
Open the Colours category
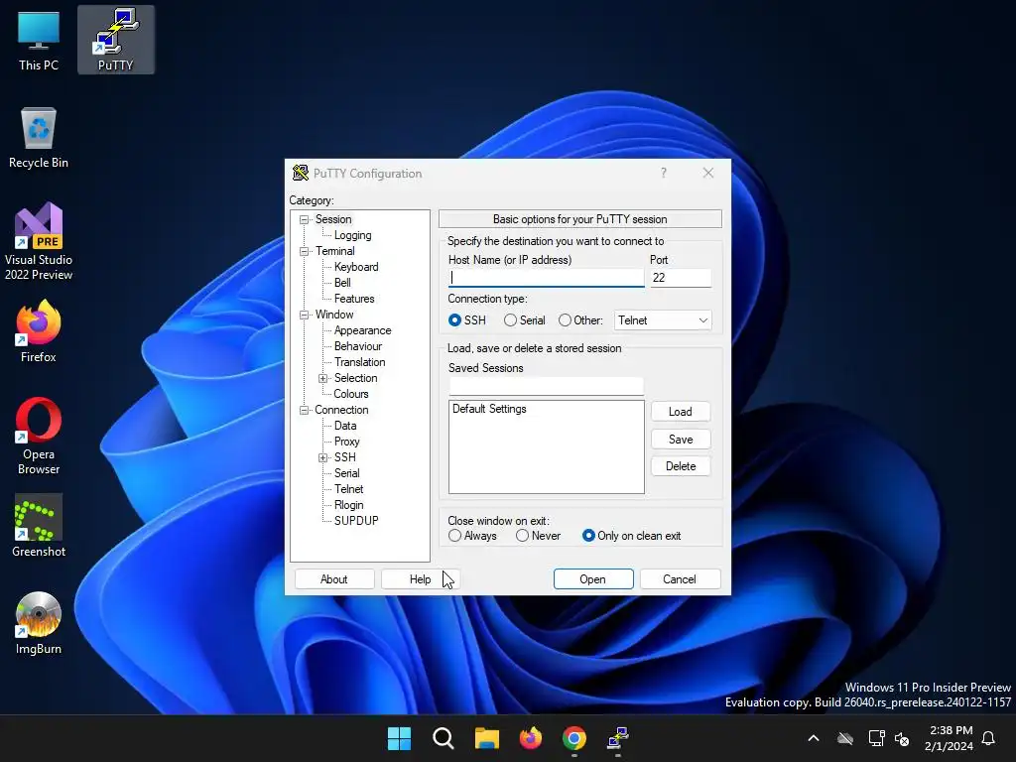click(x=350, y=394)
